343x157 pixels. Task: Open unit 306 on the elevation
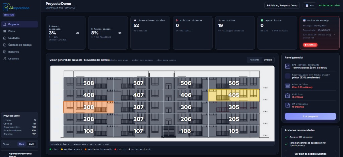186,107
